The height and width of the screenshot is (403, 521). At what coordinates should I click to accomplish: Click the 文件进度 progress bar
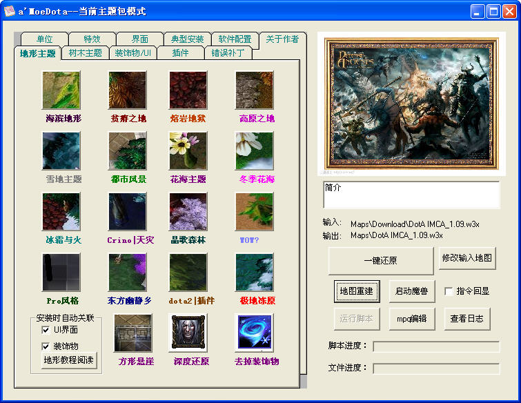click(x=436, y=368)
